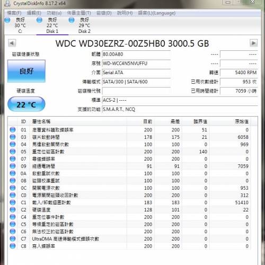Open the 佈景主題(T) menu
Image resolution: width=265 pixels, height=265 pixels.
(79, 13)
